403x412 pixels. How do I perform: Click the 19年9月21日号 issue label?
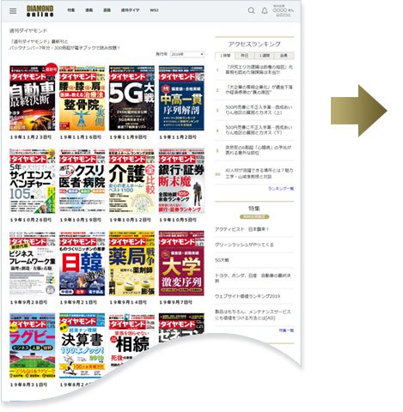(78, 302)
